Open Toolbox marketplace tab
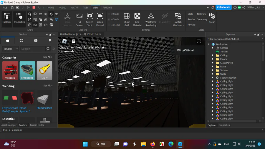The width and height of the screenshot is (265, 149). pyautogui.click(x=8, y=41)
